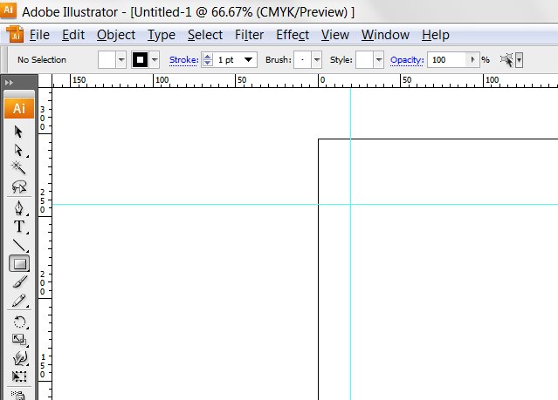This screenshot has height=400, width=558.
Task: Select the Rectangle tool
Action: pyautogui.click(x=19, y=263)
